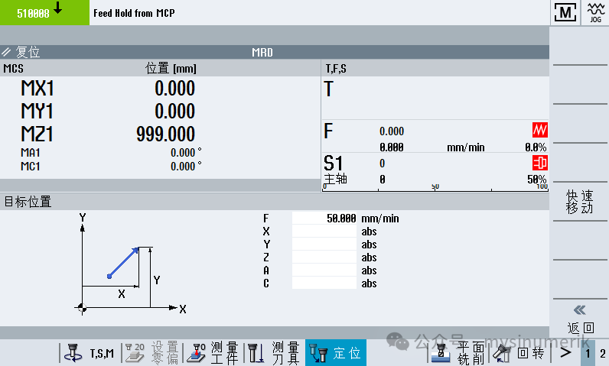Click the Face milling icon
Screen dimensions: 609x366
pos(441,353)
